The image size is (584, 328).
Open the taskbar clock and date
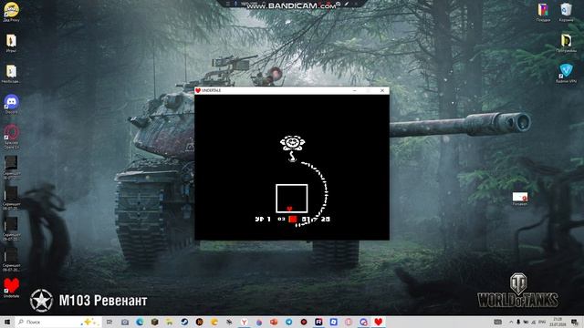tap(558, 322)
